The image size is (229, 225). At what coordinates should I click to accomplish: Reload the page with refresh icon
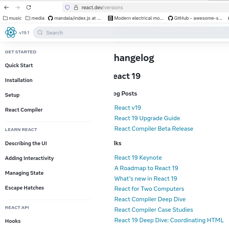29,7
